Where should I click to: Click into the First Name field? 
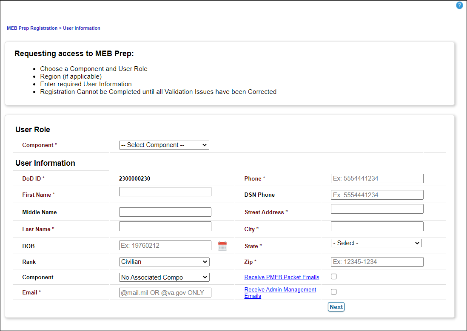click(165, 191)
